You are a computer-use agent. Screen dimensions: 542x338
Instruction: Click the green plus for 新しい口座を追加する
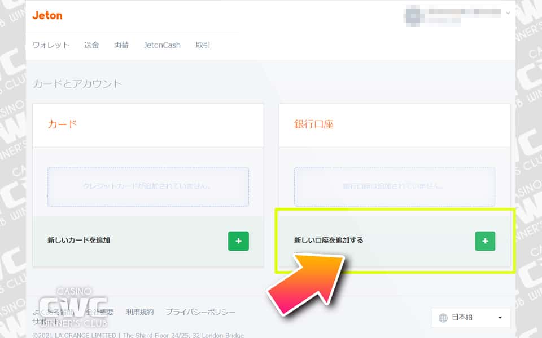coord(485,241)
